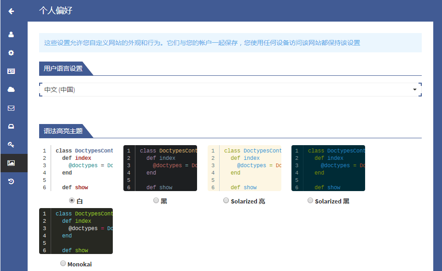
Task: Select the Solarized 亮 radio button
Action: click(226, 200)
